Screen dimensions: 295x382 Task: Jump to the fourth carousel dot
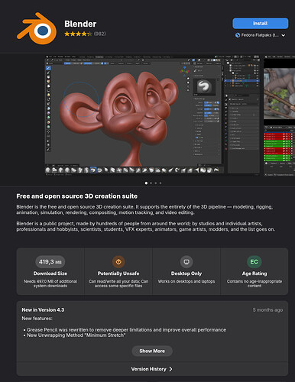(x=160, y=183)
